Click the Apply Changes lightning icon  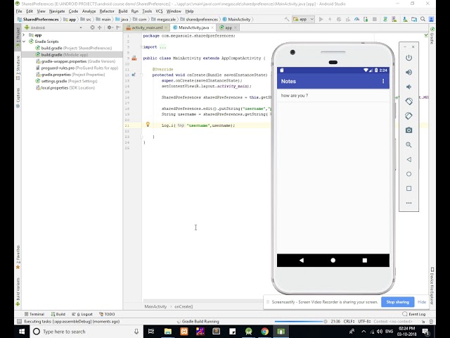(330, 19)
